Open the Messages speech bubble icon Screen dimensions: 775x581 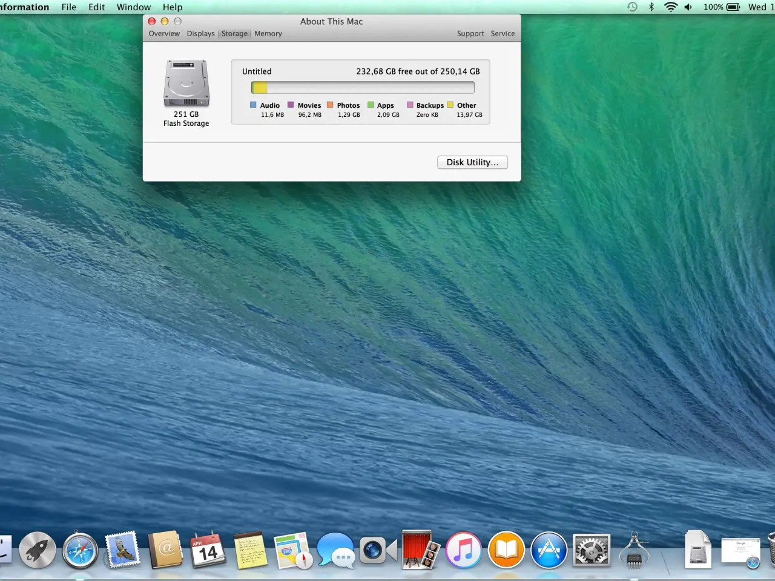point(335,550)
